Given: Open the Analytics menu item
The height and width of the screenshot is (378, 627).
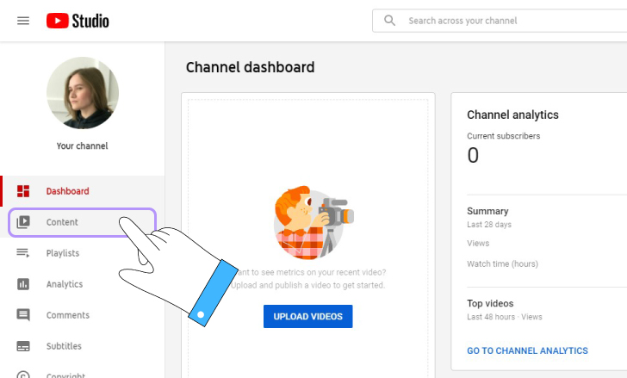Looking at the screenshot, I should click(x=83, y=284).
